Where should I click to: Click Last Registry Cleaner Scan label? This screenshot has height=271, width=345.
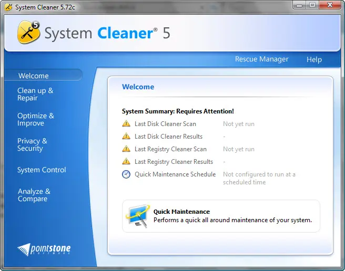click(x=170, y=149)
